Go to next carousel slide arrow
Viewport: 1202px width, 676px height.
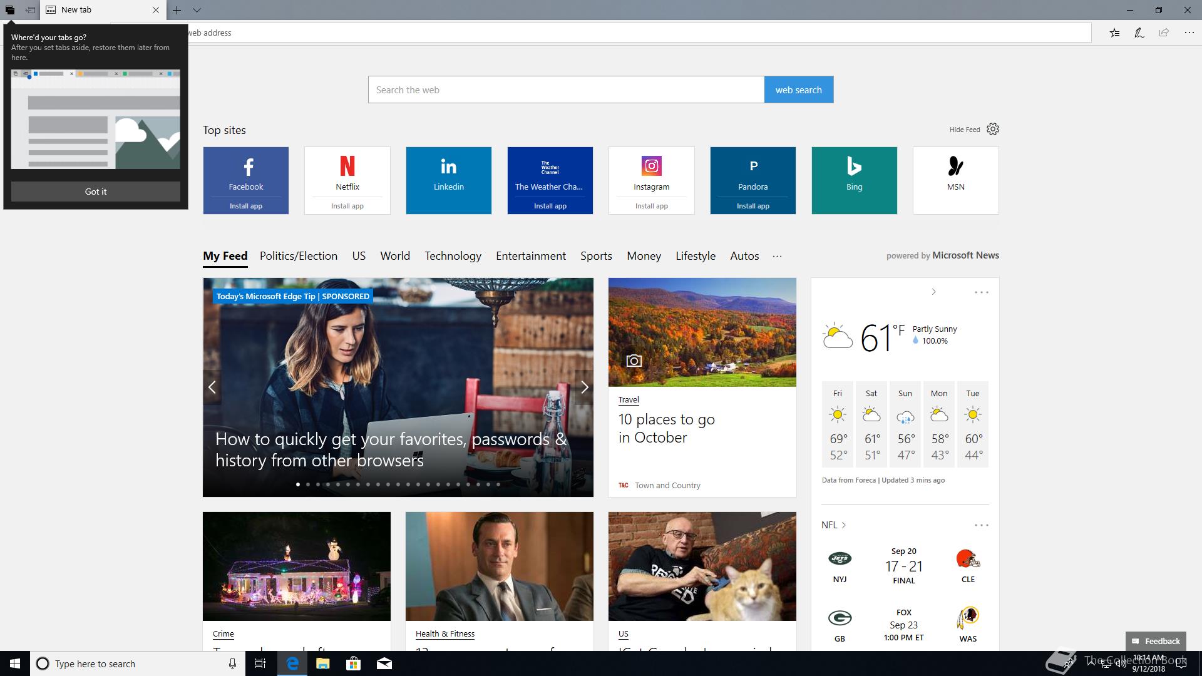[x=584, y=387]
